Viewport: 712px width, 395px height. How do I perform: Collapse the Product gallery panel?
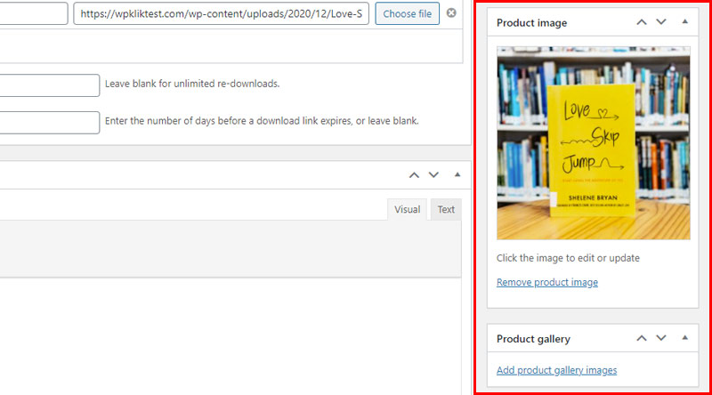click(684, 337)
